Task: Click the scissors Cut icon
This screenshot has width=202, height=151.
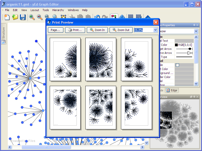Action: 72,17
